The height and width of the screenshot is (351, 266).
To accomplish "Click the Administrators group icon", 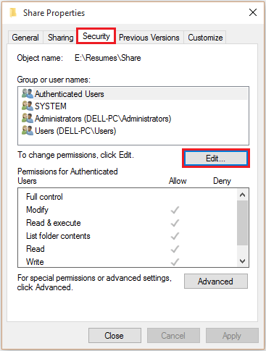I will [28, 118].
